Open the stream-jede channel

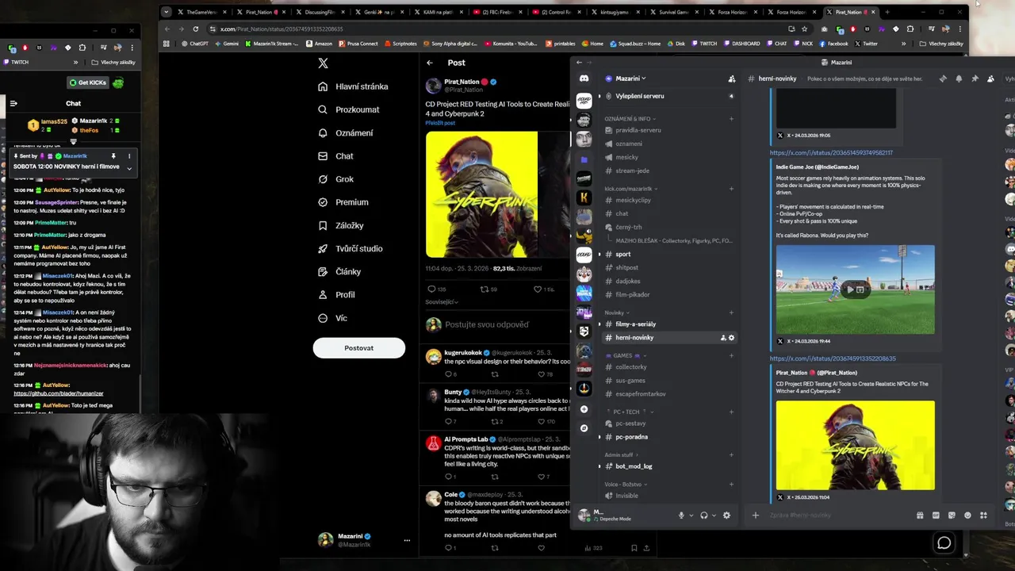[632, 171]
